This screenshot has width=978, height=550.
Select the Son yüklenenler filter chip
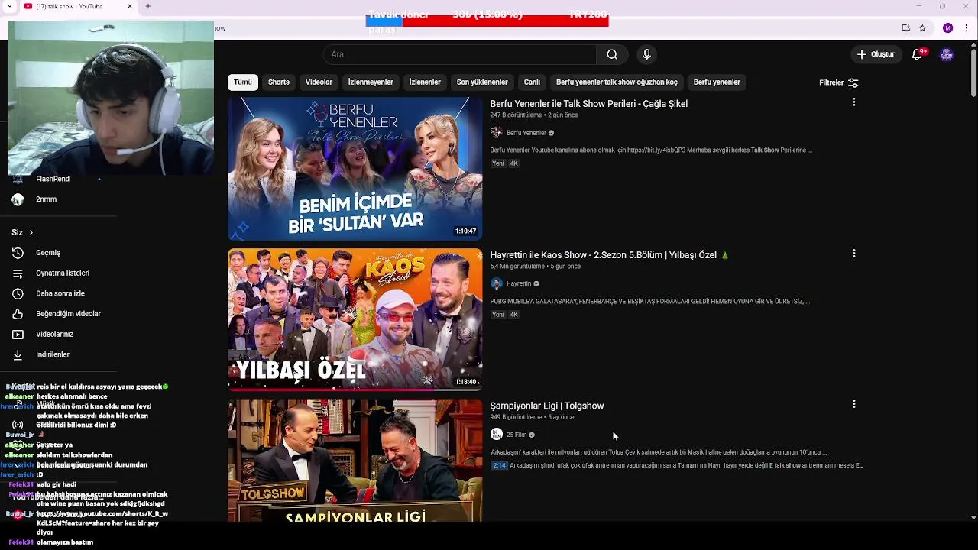pyautogui.click(x=482, y=82)
